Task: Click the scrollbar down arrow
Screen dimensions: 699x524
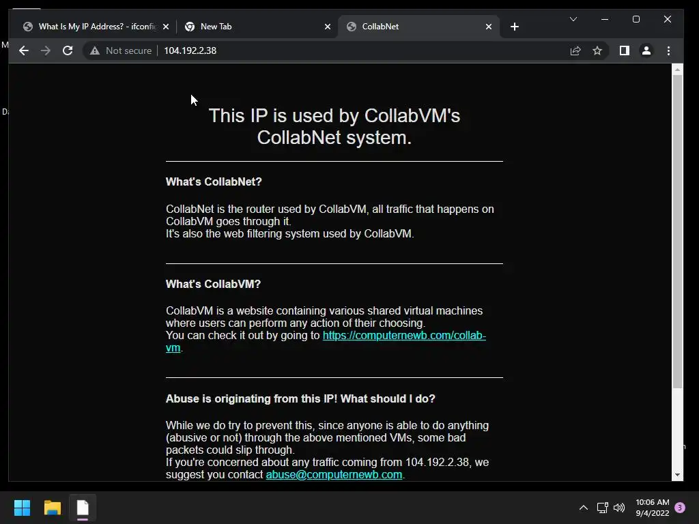Action: (x=677, y=475)
